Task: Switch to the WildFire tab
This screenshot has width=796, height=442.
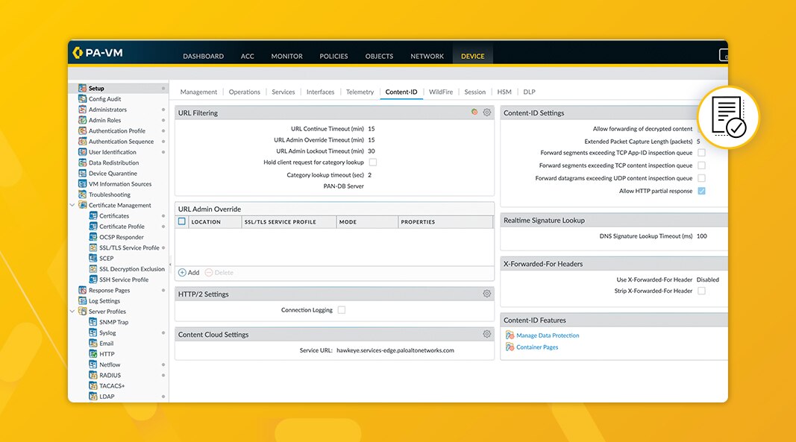Action: 441,92
